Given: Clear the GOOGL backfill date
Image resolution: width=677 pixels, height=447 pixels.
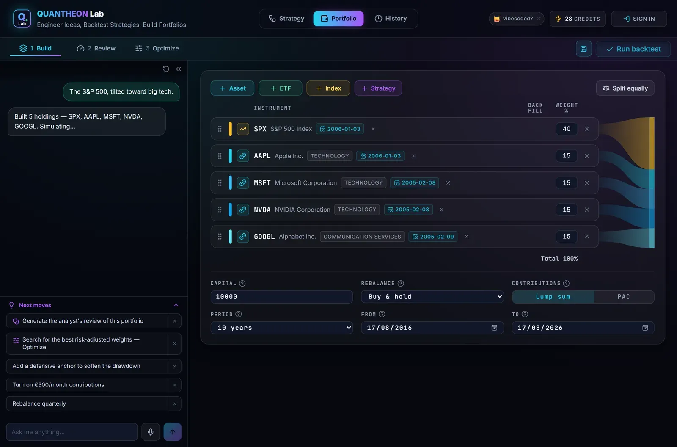Looking at the screenshot, I should (x=466, y=237).
